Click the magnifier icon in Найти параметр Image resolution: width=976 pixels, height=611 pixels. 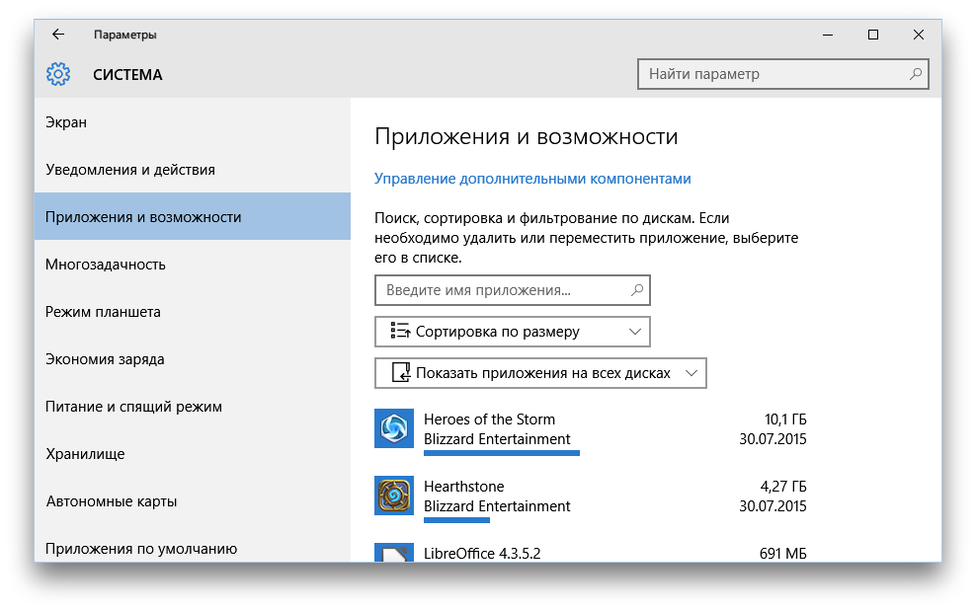916,74
